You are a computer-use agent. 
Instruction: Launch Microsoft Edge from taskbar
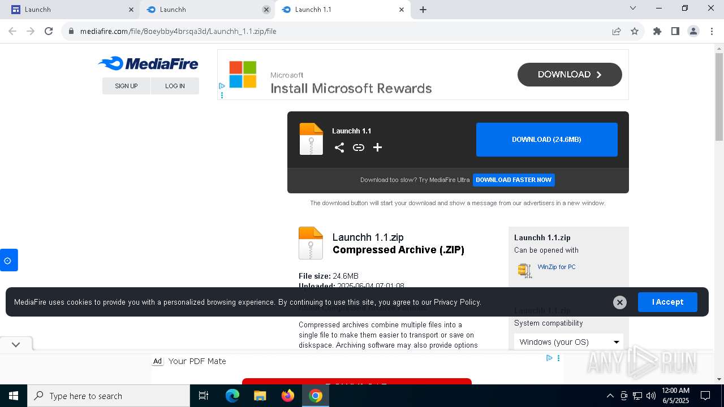pyautogui.click(x=232, y=396)
